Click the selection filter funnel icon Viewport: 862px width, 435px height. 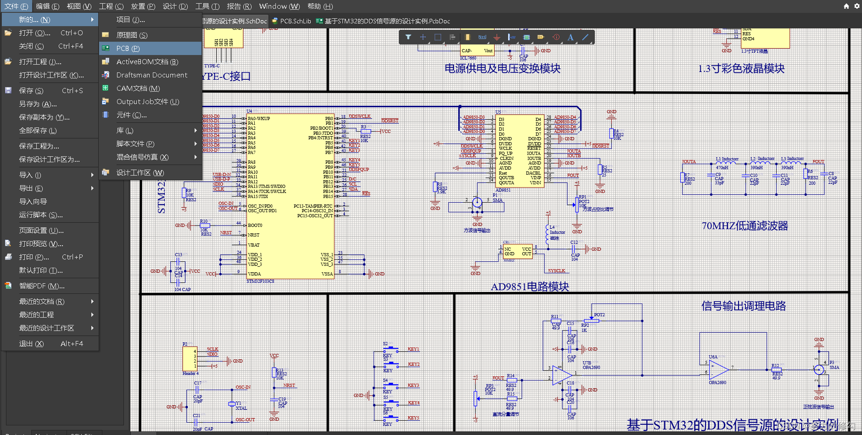point(408,37)
